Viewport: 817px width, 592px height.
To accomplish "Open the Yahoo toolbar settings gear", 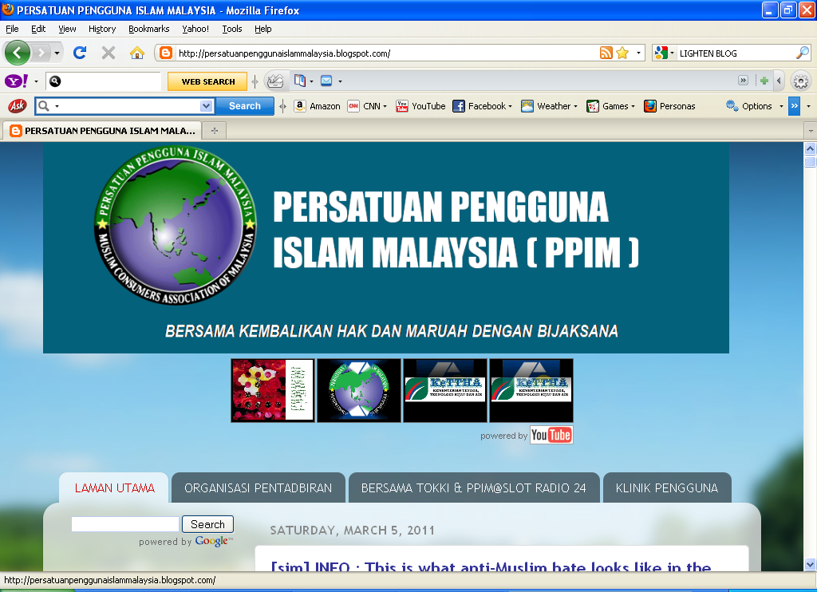I will coord(801,81).
